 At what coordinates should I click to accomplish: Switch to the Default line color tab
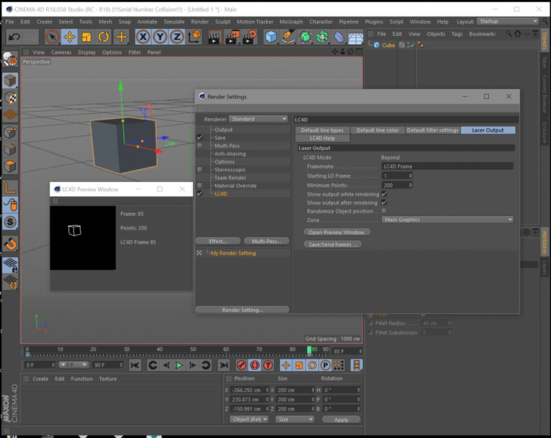[377, 130]
